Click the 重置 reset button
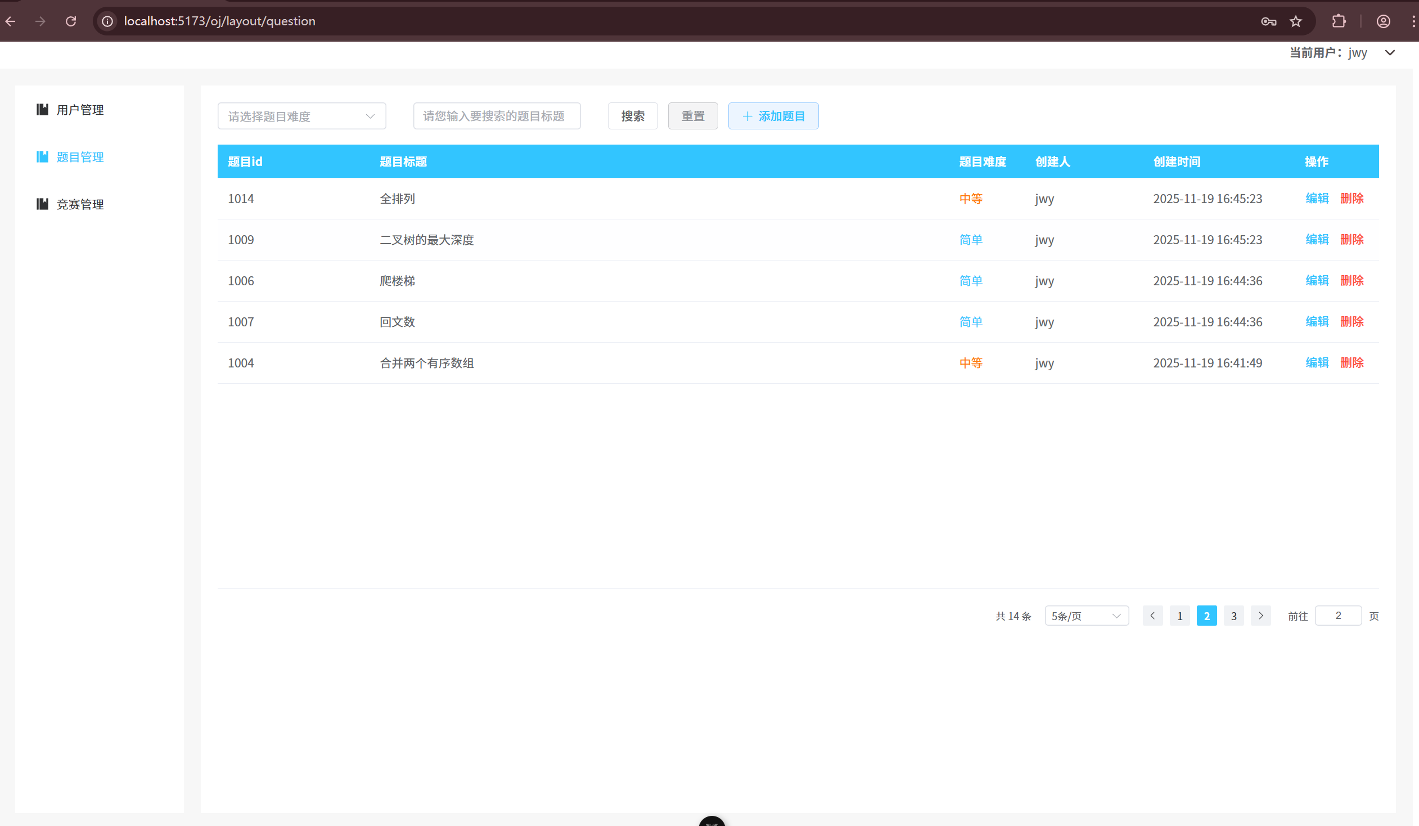This screenshot has width=1419, height=826. [692, 115]
